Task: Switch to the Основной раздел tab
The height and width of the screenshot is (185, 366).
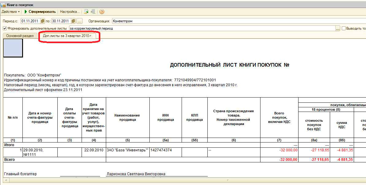Action: [x=20, y=36]
